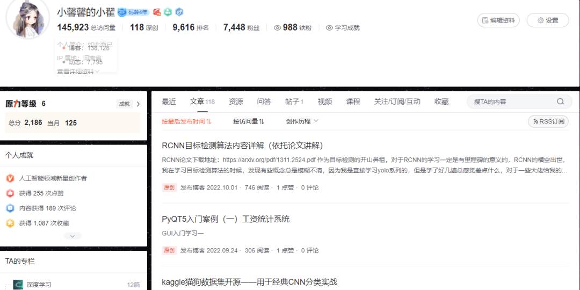Viewport: 580px width, 290px height.
Task: Switch to 资源 tab
Action: [x=236, y=102]
